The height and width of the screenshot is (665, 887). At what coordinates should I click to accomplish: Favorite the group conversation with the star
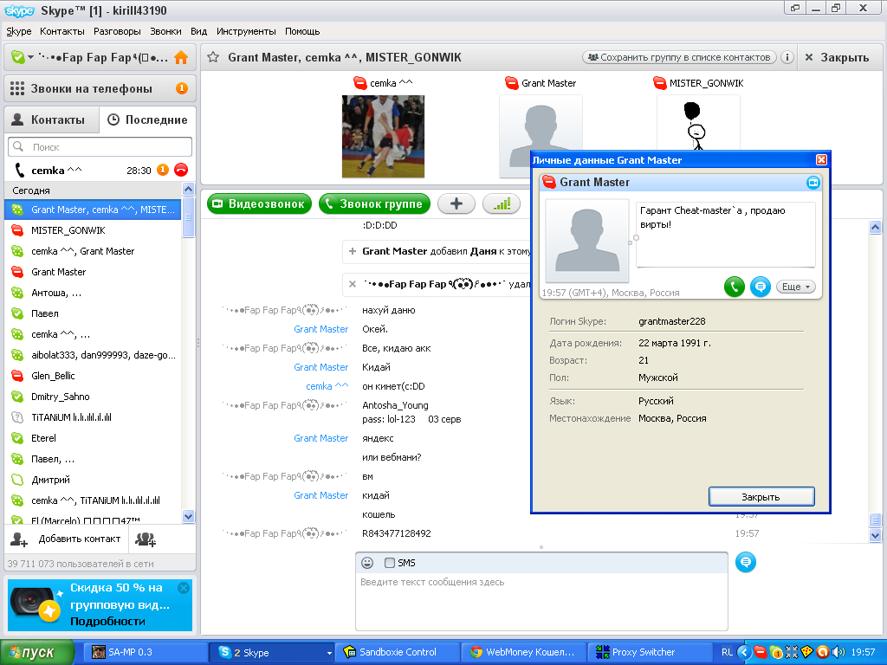click(x=213, y=57)
